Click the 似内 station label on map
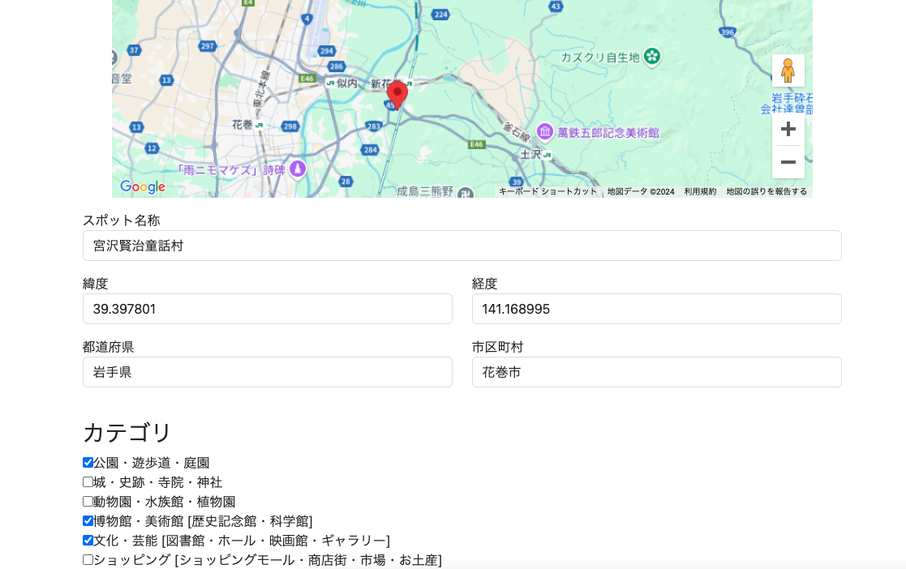The width and height of the screenshot is (906, 569). tap(346, 83)
